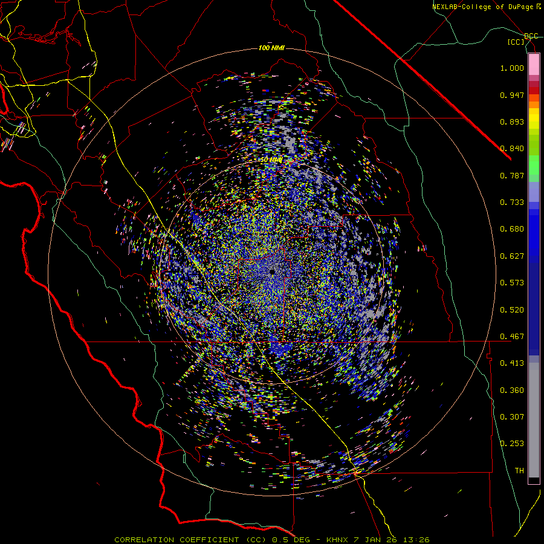This screenshot has width=544, height=544.
Task: Select the 0.627 legend value
Action: coord(512,256)
